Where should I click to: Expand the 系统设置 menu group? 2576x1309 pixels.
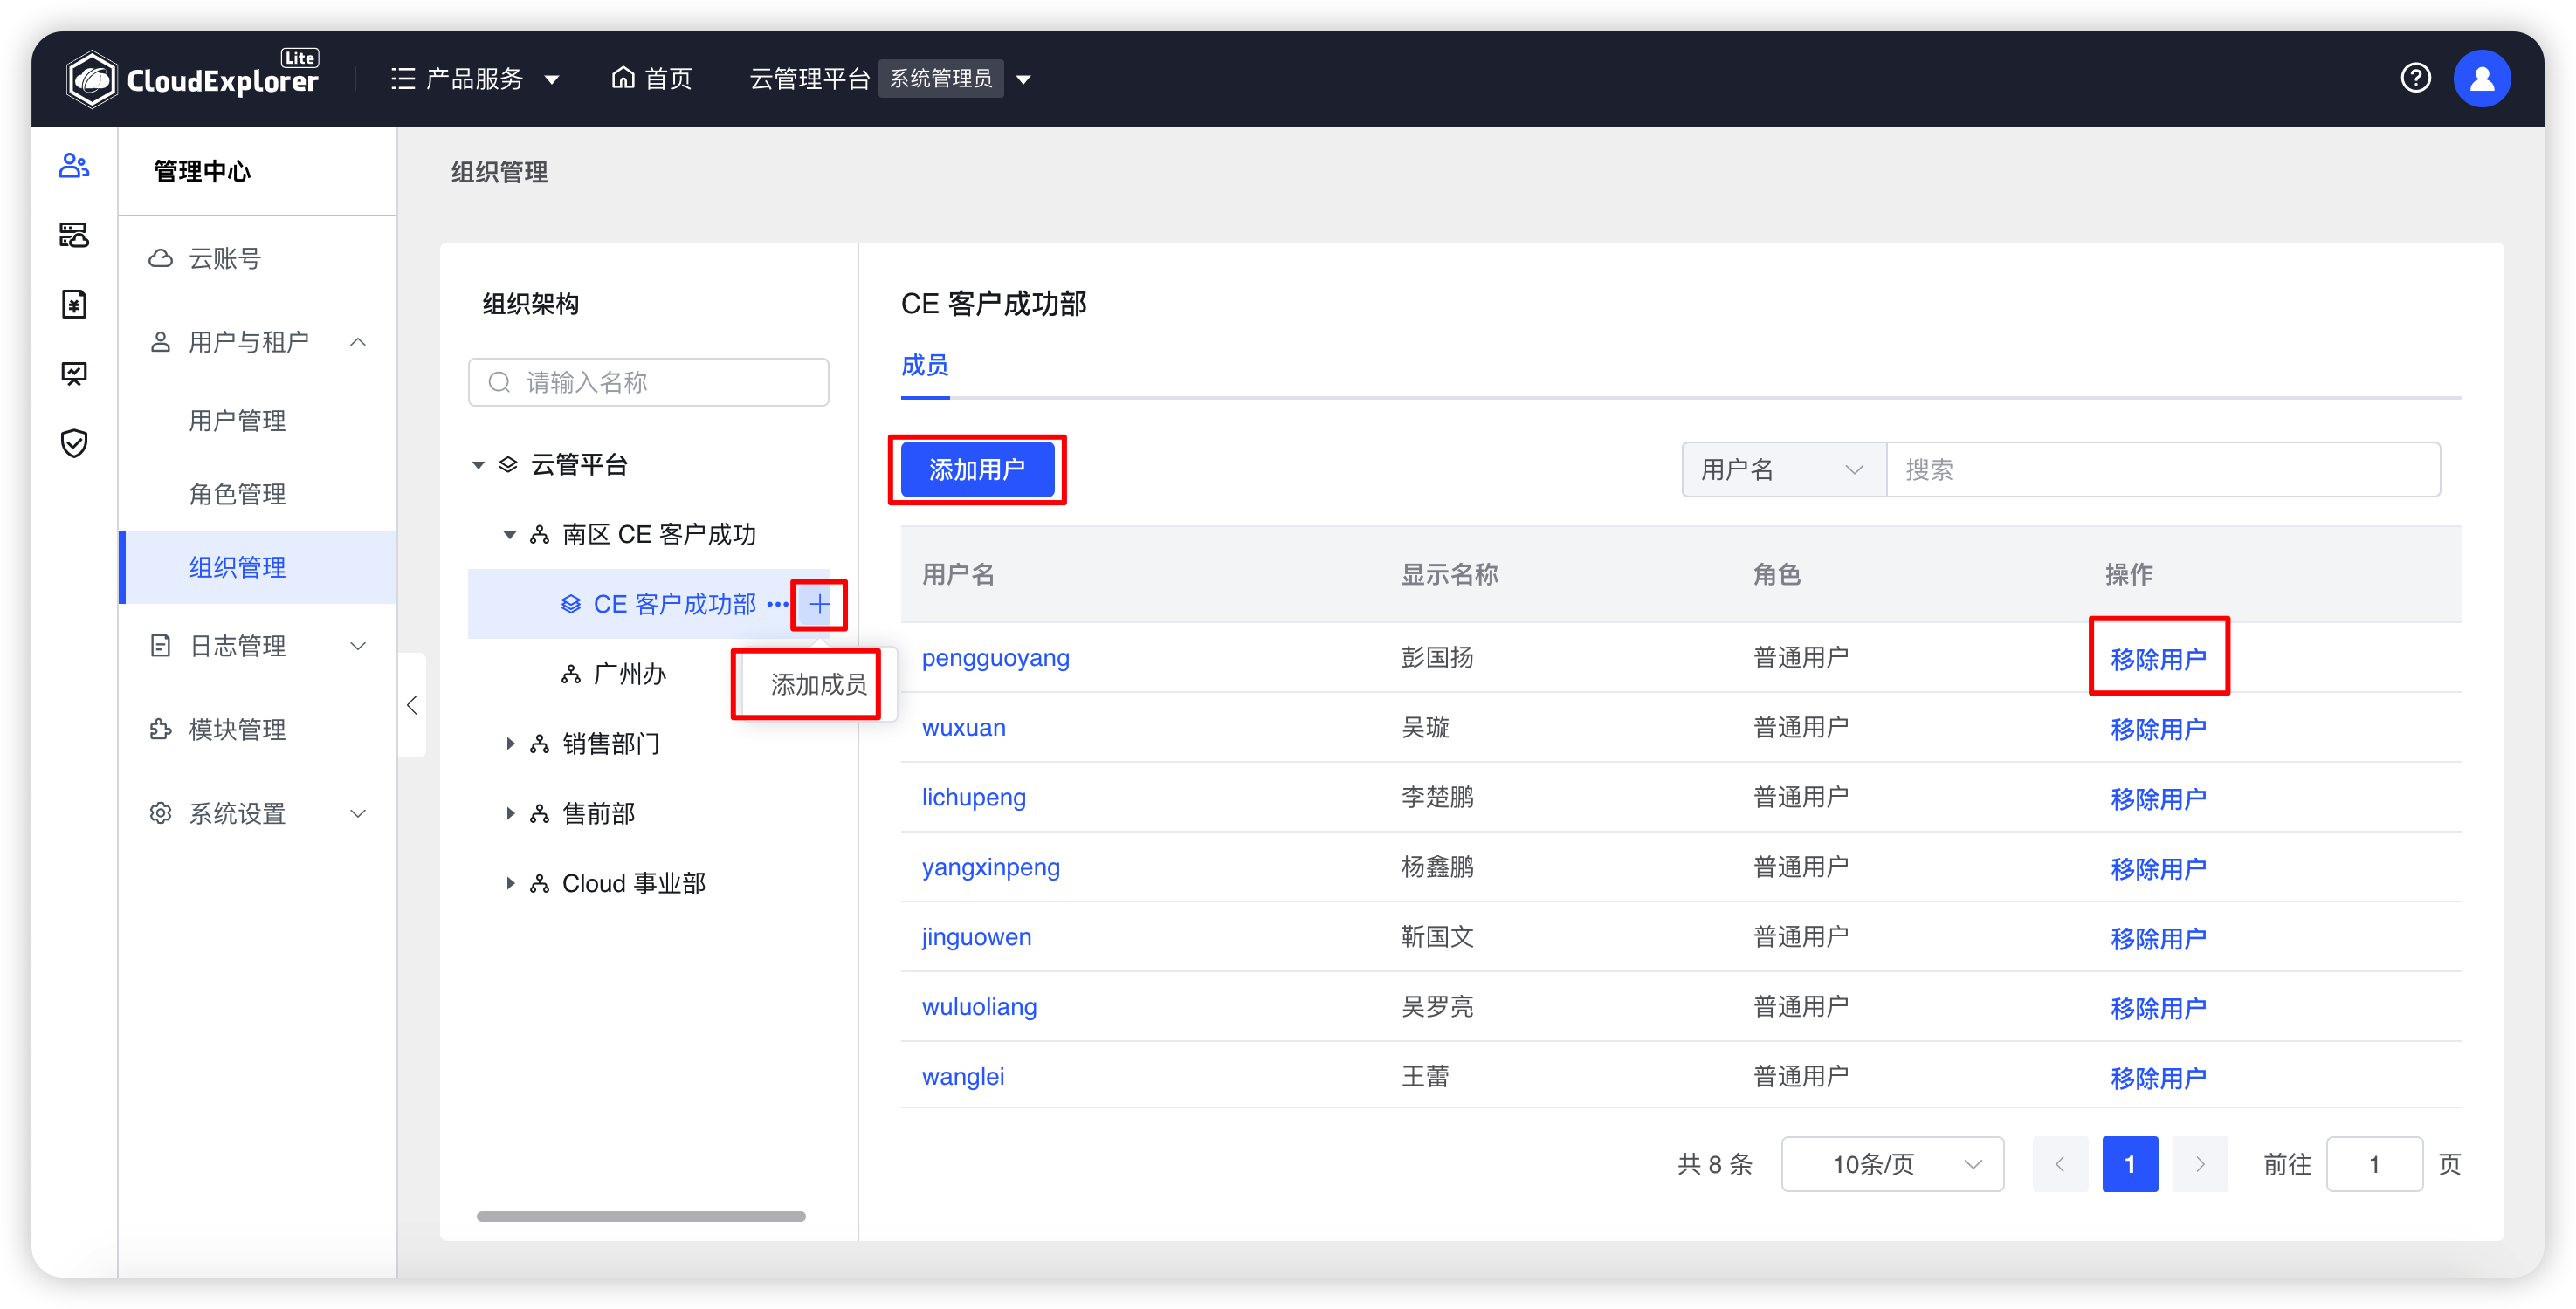[257, 813]
